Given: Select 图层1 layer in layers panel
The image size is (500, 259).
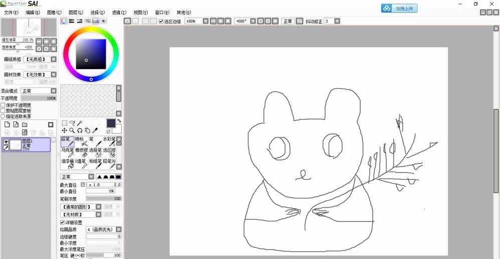Looking at the screenshot, I should tap(26, 145).
